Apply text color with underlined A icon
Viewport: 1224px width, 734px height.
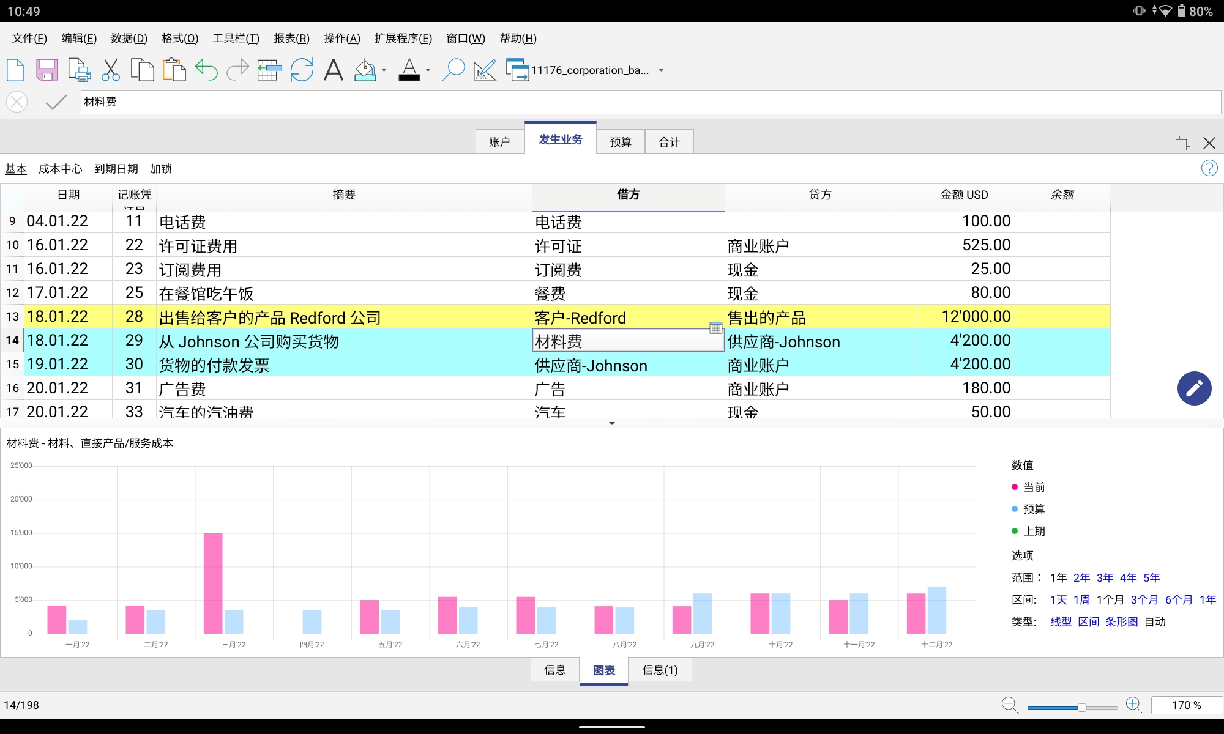[409, 70]
